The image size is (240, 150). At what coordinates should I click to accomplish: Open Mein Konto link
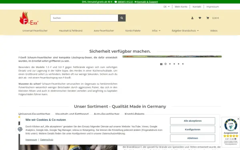pyautogui.click(x=181, y=6)
